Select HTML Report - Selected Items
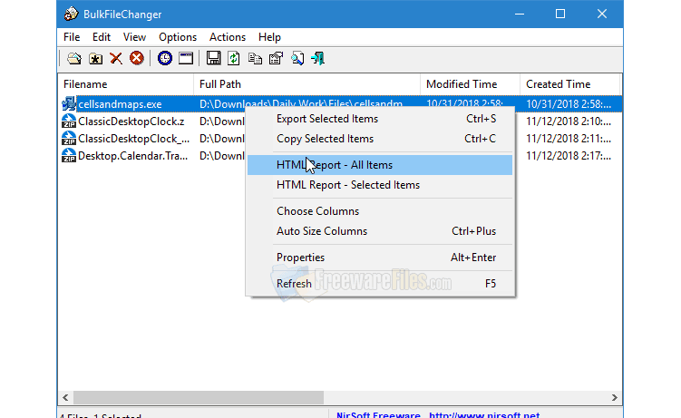The width and height of the screenshot is (681, 418). 380,185
